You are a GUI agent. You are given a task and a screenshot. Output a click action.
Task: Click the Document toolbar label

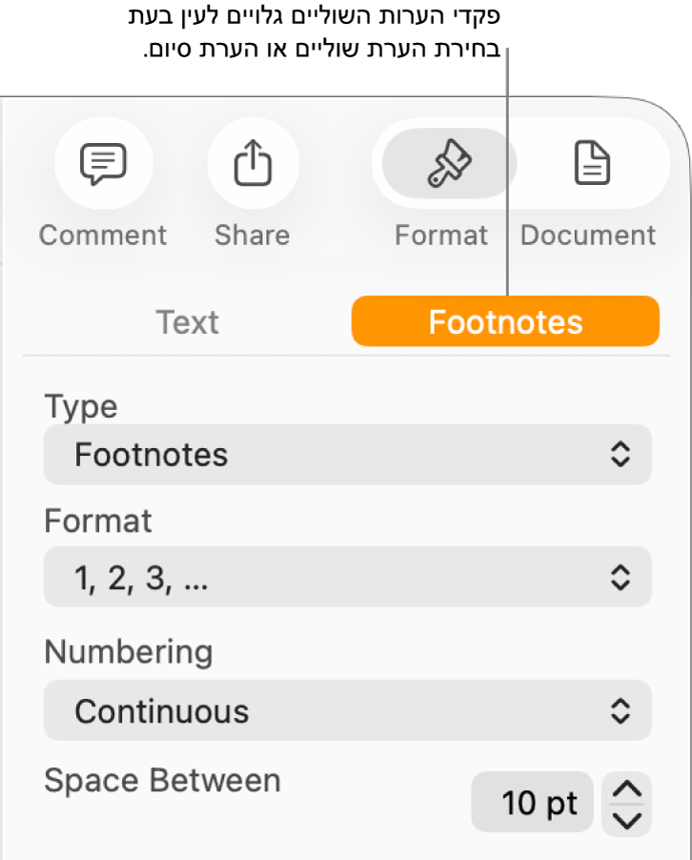[588, 235]
